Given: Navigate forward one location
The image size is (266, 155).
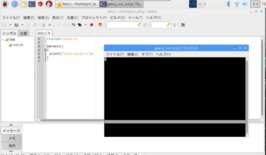Looking at the screenshot, I should pyautogui.click(x=65, y=25).
